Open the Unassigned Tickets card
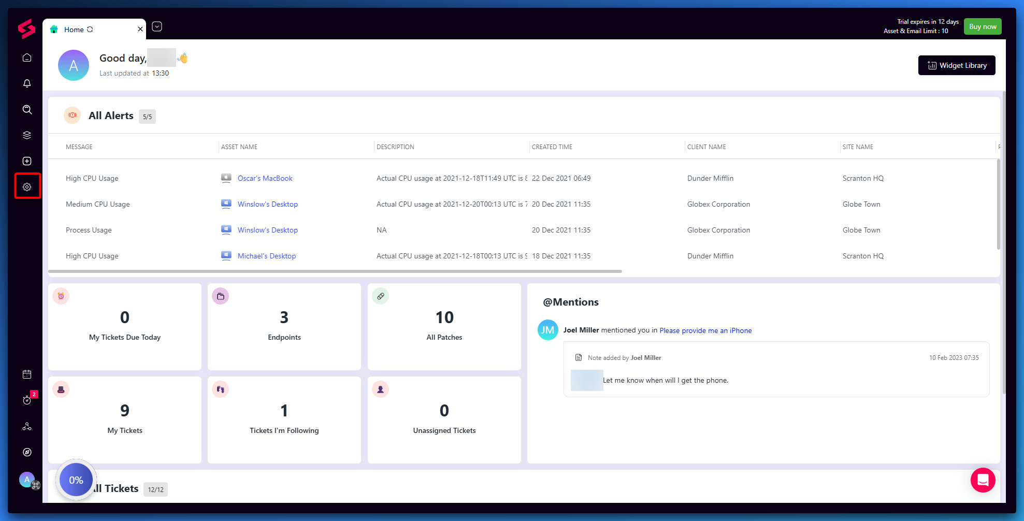The image size is (1024, 521). [444, 420]
